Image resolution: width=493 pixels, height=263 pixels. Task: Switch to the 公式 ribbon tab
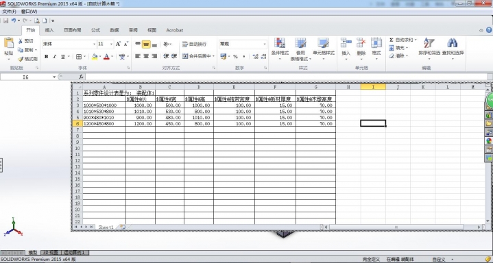click(x=95, y=30)
